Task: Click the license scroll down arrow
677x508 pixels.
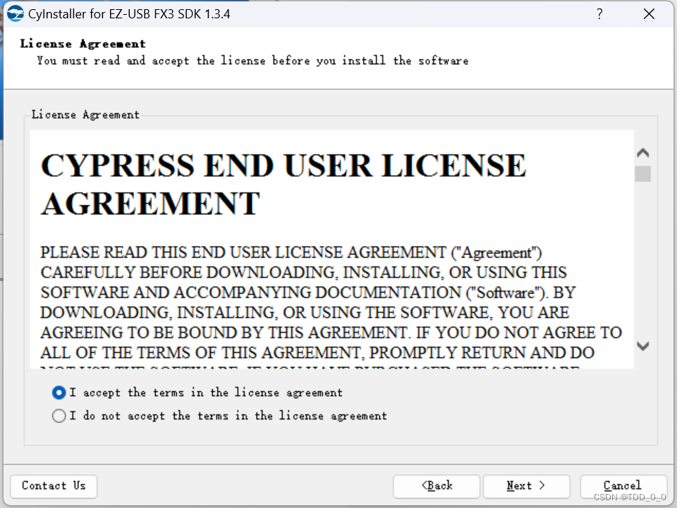Action: [643, 346]
